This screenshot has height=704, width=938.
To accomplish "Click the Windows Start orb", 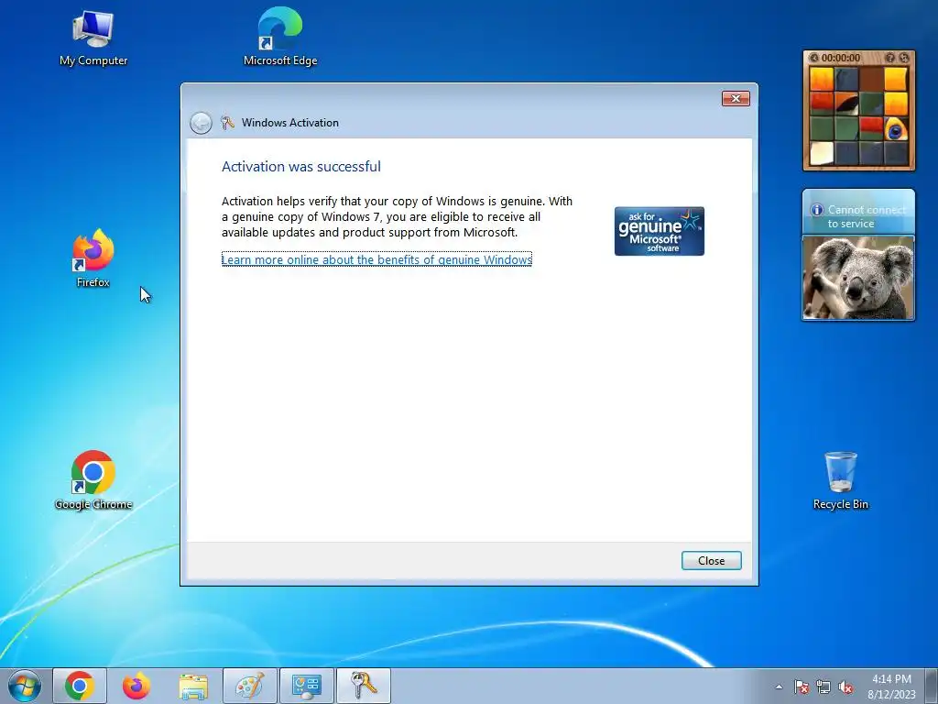I will coord(24,686).
